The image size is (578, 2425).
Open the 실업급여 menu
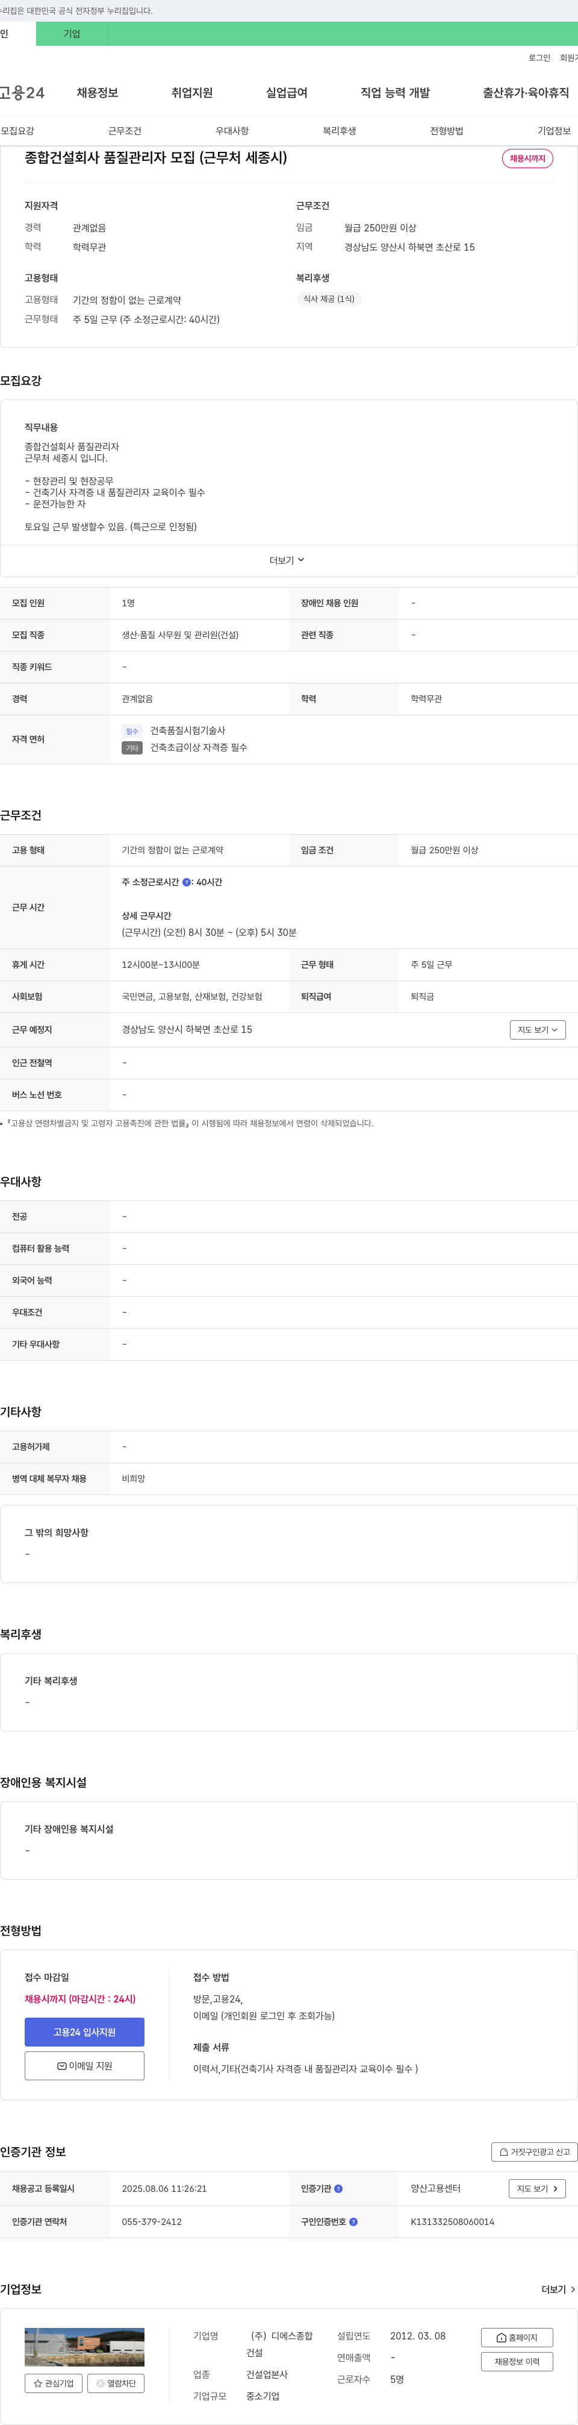click(287, 92)
